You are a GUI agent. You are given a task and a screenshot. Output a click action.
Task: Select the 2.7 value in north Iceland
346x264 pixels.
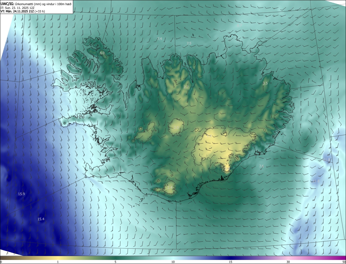pos(186,87)
